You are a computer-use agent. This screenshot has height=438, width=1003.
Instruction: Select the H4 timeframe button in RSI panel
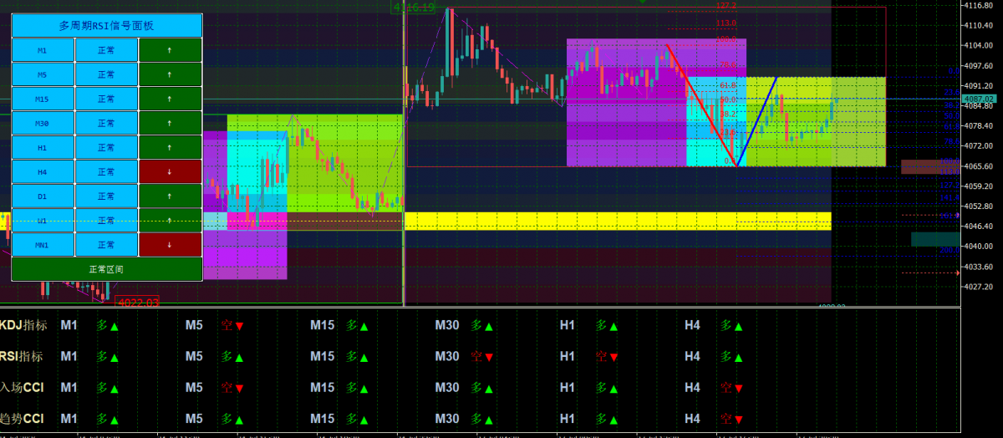[43, 172]
